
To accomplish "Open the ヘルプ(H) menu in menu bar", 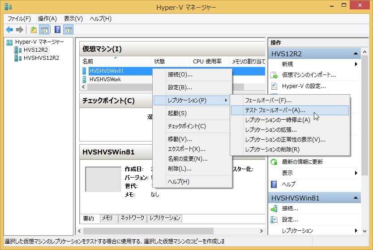I will [101, 19].
